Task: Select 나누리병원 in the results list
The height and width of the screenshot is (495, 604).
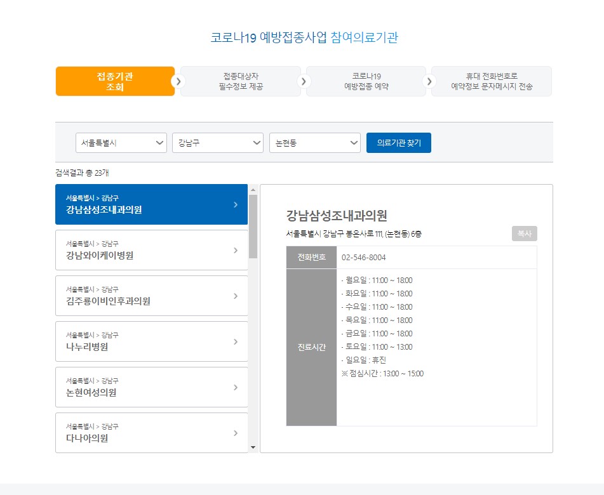Action: (x=151, y=341)
